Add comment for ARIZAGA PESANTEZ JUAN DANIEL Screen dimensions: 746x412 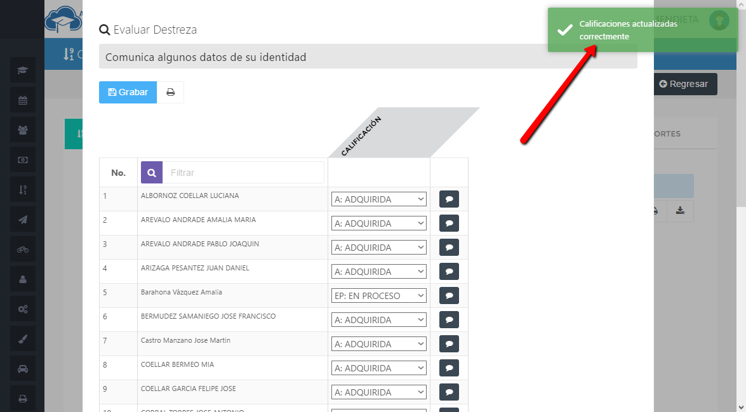pyautogui.click(x=449, y=272)
